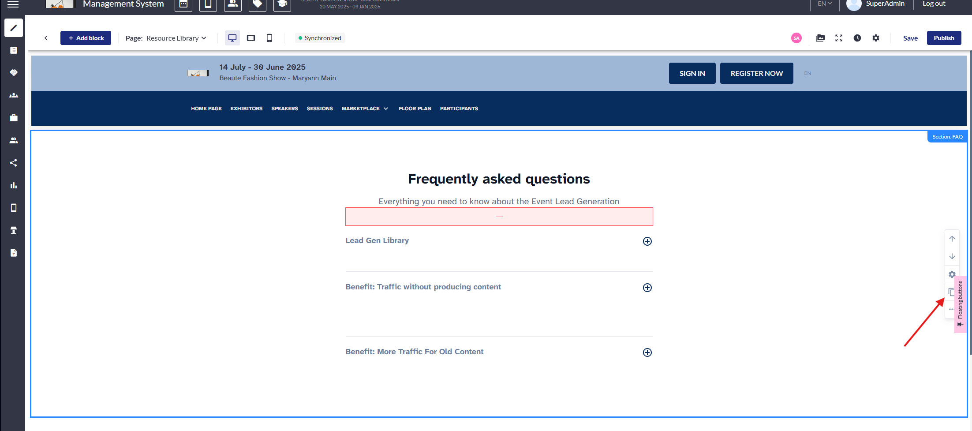Move FAQ section up with arrow
Image resolution: width=972 pixels, height=431 pixels.
(952, 239)
